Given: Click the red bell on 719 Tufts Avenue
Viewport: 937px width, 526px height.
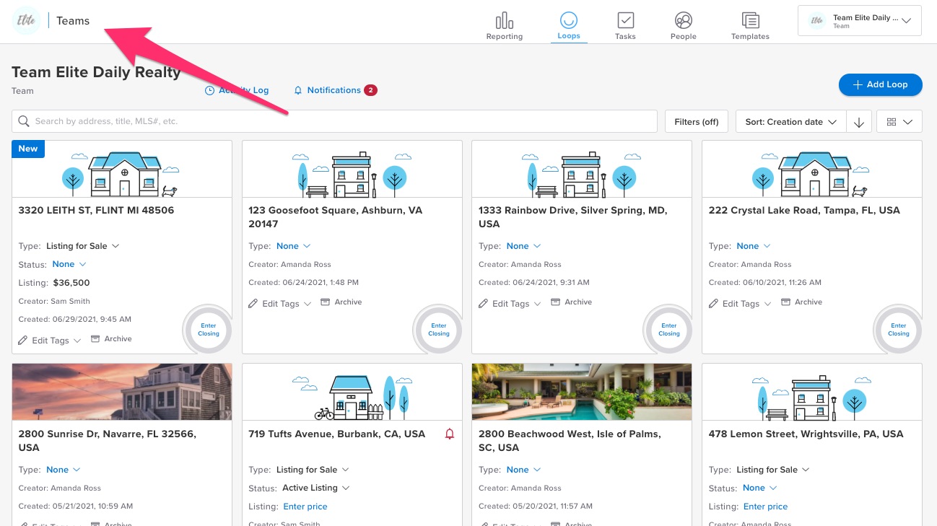Looking at the screenshot, I should click(450, 434).
